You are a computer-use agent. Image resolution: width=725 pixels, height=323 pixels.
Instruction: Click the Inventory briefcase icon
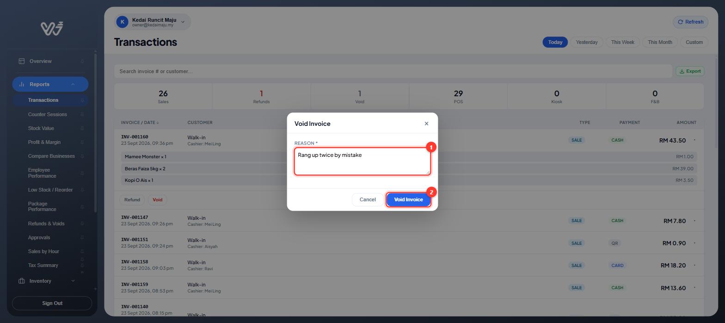click(21, 281)
